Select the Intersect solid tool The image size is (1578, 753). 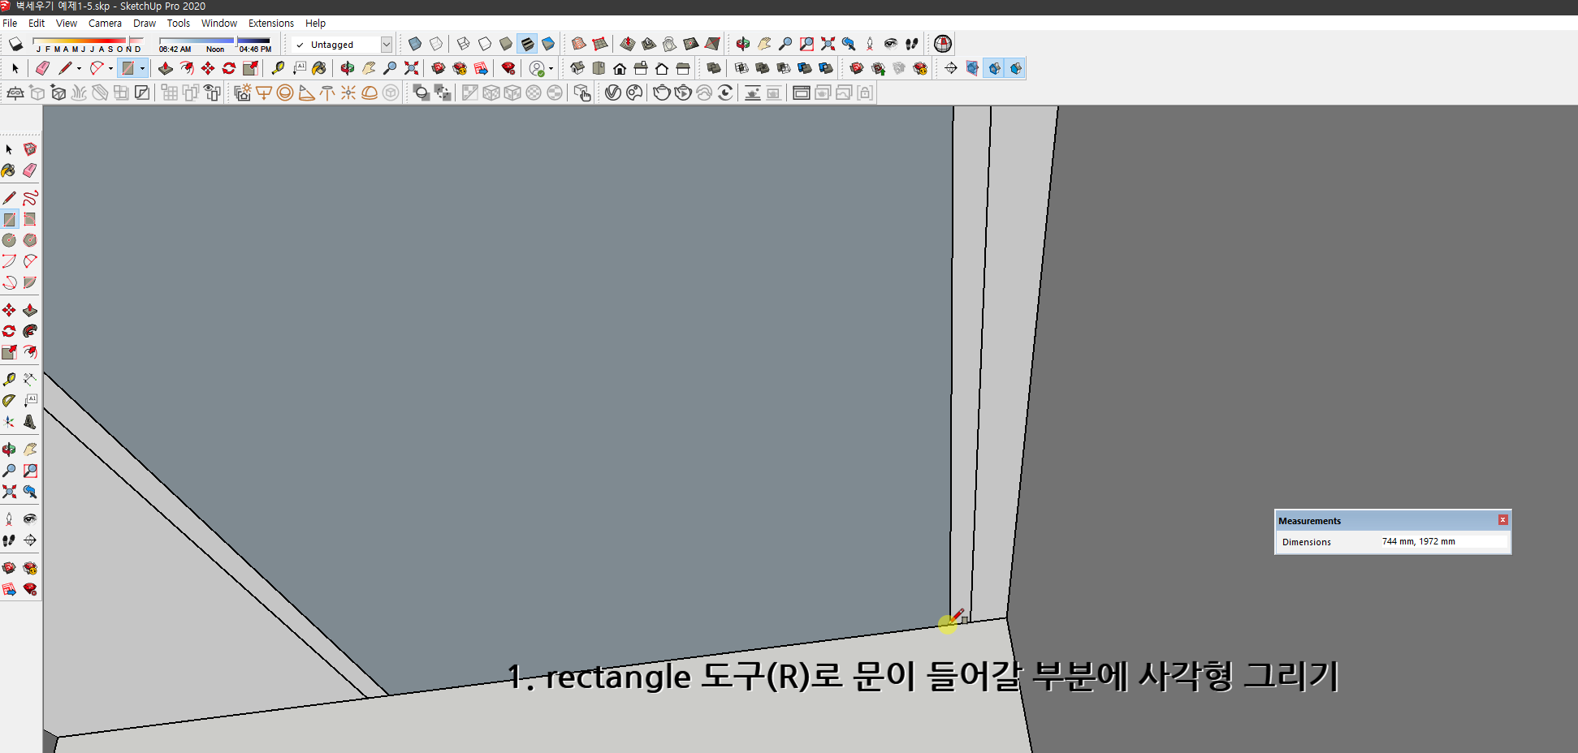[x=741, y=68]
